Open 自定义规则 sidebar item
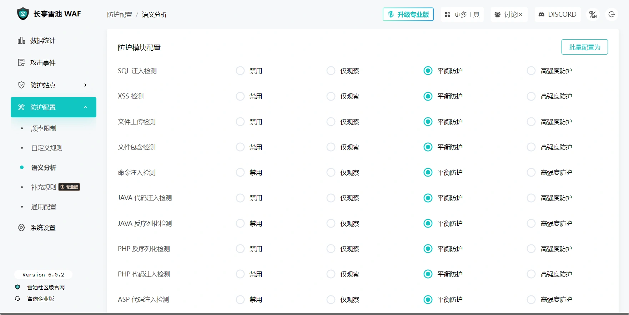 47,148
